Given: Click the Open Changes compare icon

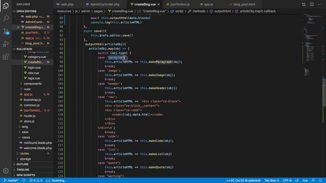Looking at the screenshot, I should point(304,4).
